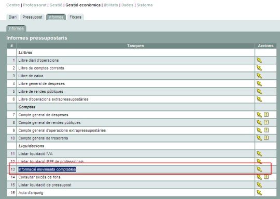This screenshot has width=280, height=199.
Task: Open arrow icon for Llibre general de despeses
Action: pos(259,84)
